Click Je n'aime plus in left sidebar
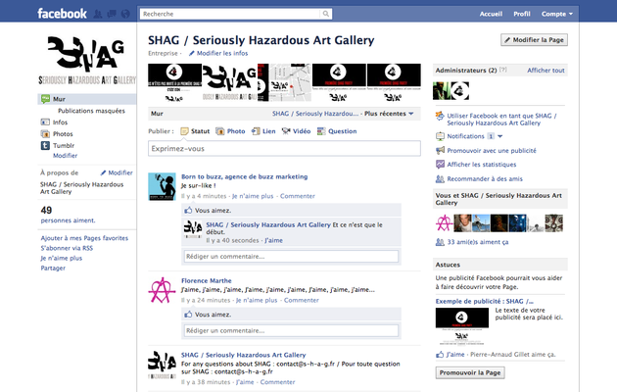 [x=62, y=258]
